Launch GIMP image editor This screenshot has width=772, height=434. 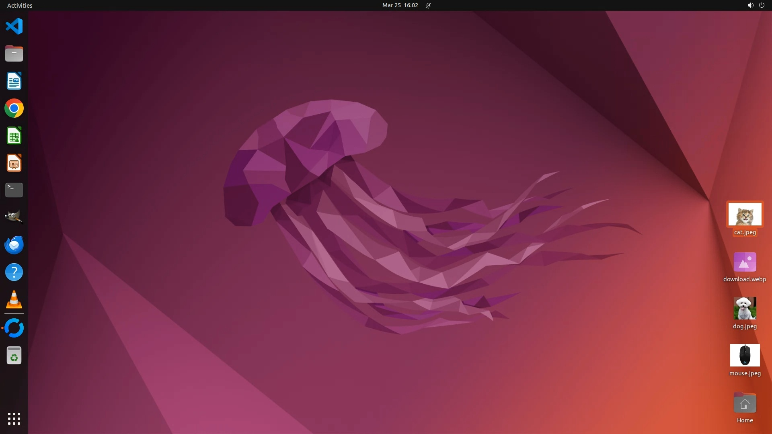point(14,217)
